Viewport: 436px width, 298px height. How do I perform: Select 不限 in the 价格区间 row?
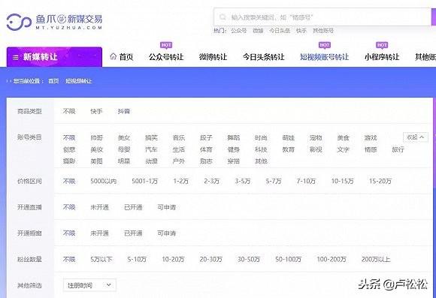pos(69,182)
